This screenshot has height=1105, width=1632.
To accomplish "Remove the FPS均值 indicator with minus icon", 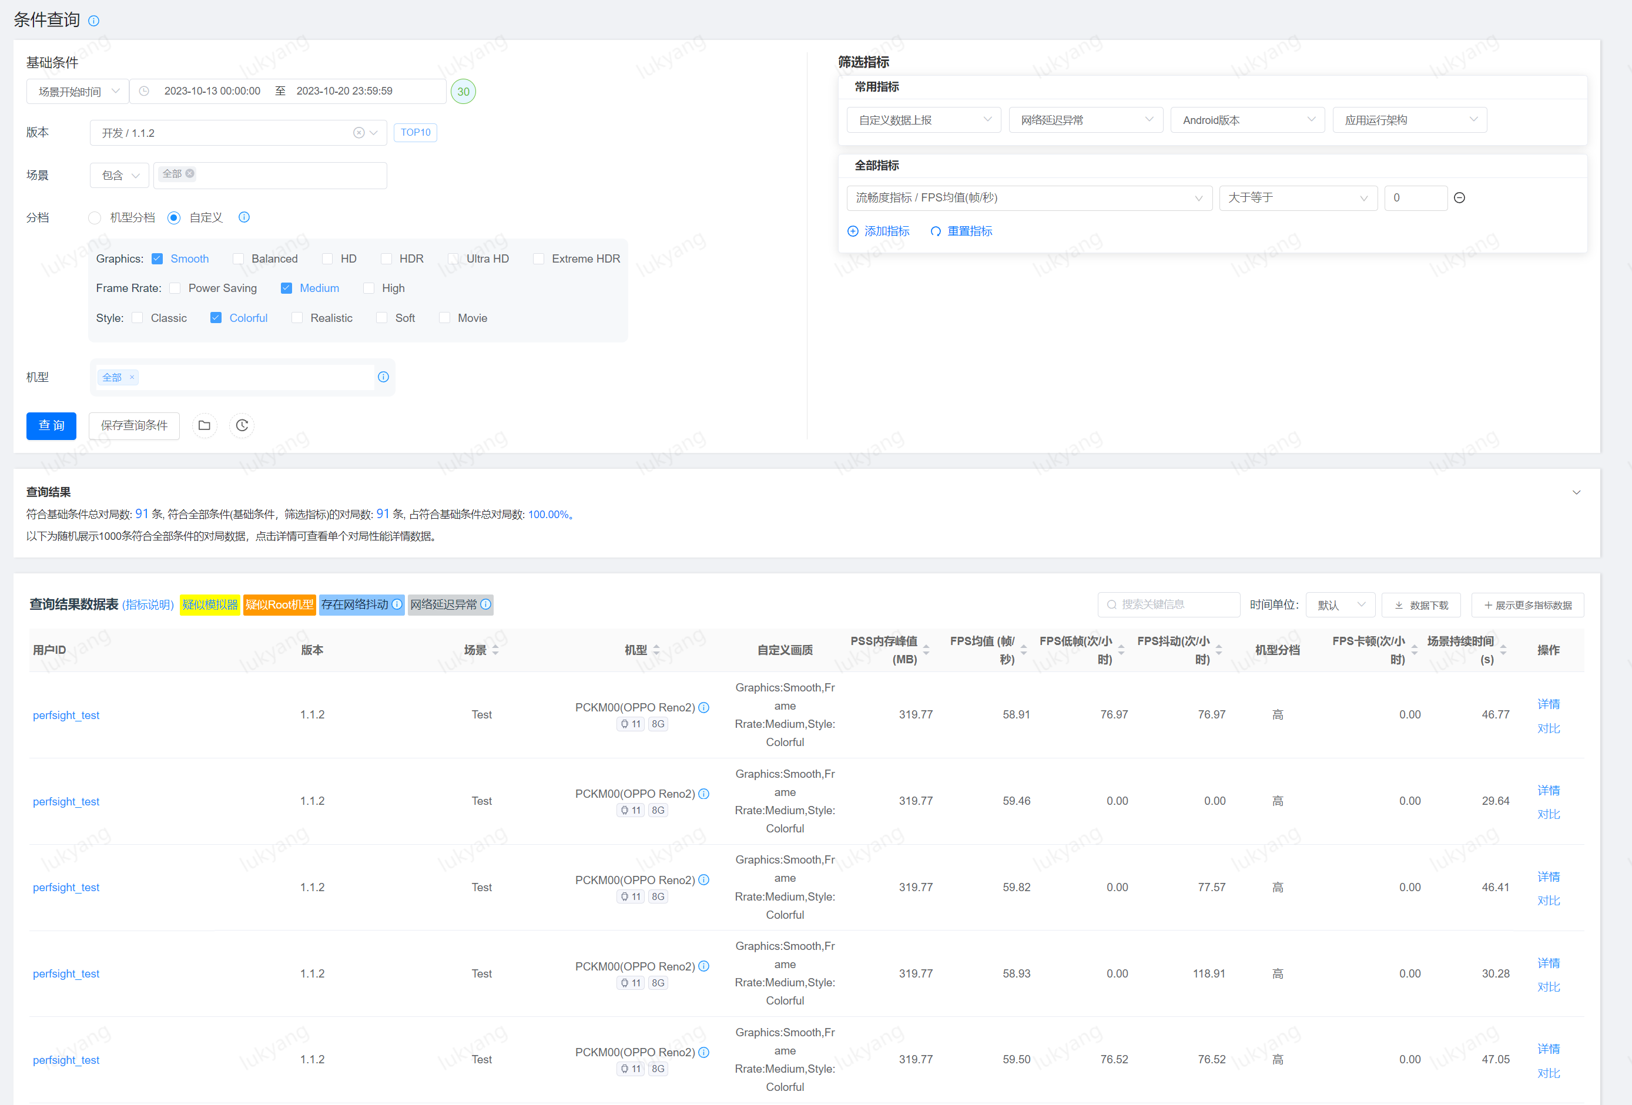I will coord(1459,198).
